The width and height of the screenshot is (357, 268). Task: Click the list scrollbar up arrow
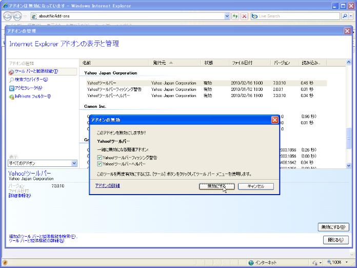(x=349, y=62)
